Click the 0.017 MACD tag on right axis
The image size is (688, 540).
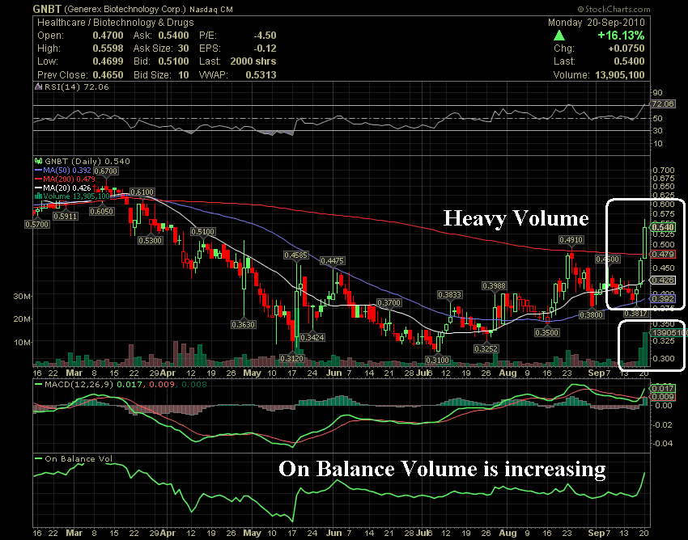pos(663,388)
